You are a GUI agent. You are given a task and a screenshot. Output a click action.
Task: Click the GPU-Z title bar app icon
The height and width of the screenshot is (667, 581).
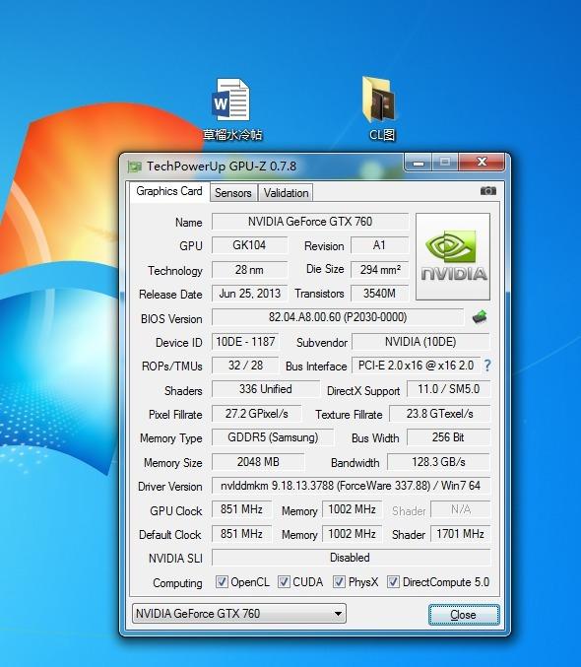point(134,167)
